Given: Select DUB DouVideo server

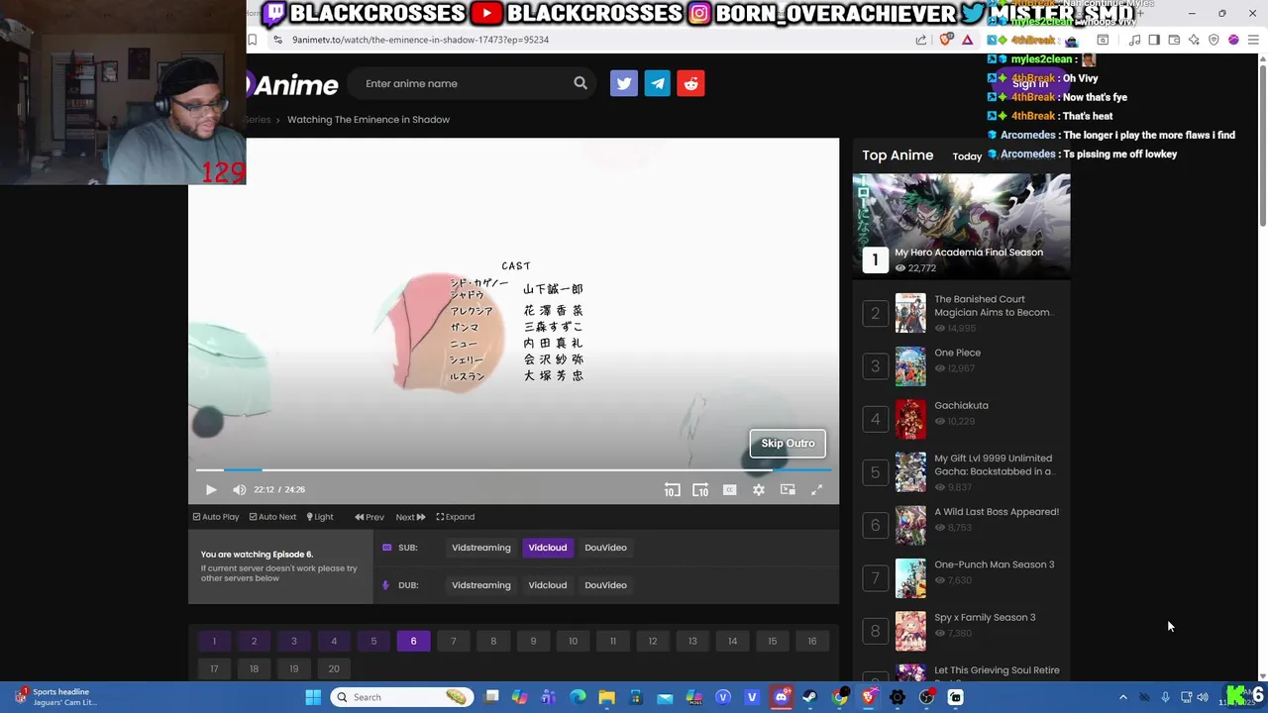Looking at the screenshot, I should coord(605,585).
